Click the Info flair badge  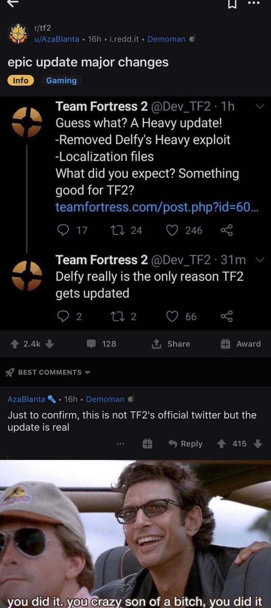click(20, 81)
